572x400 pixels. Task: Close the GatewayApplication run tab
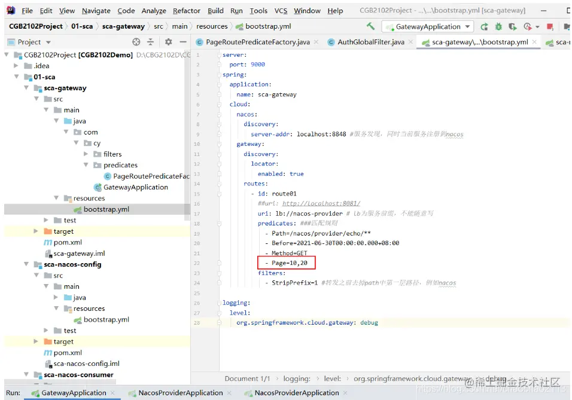click(112, 393)
